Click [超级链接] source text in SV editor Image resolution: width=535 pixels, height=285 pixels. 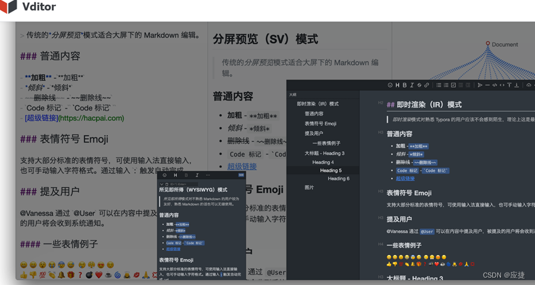pos(41,118)
